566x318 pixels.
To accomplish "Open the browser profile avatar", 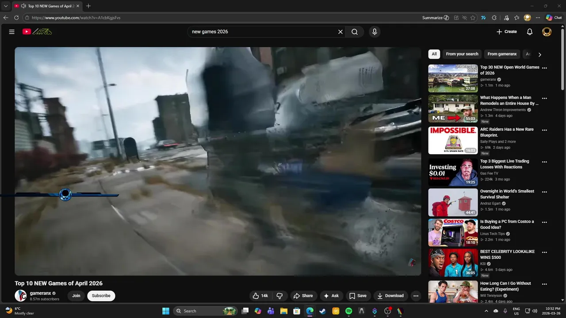I will [x=528, y=18].
